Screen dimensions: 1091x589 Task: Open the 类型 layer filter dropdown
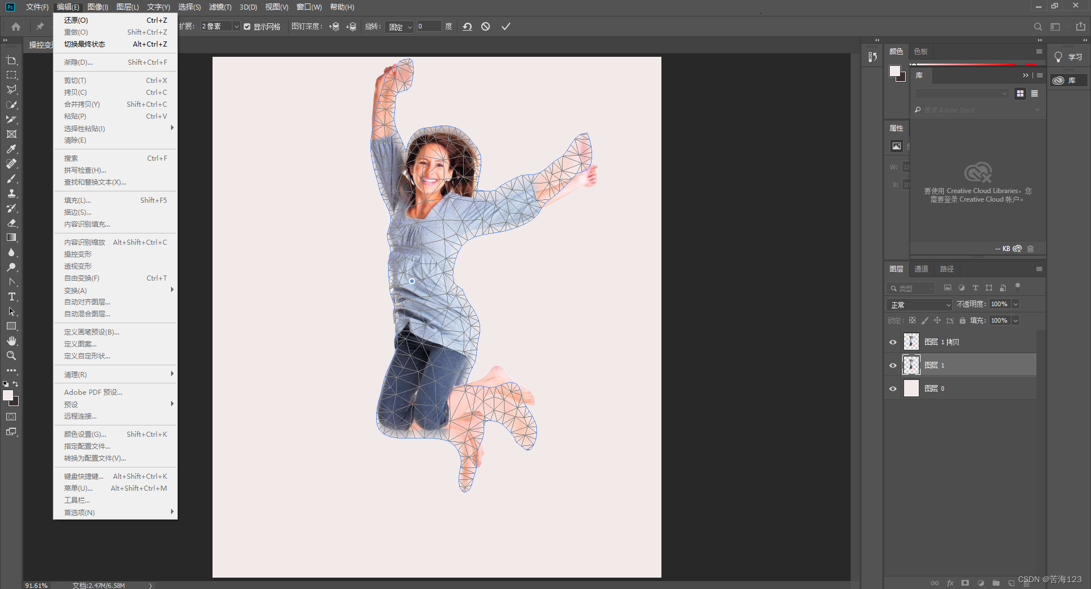[x=910, y=288]
